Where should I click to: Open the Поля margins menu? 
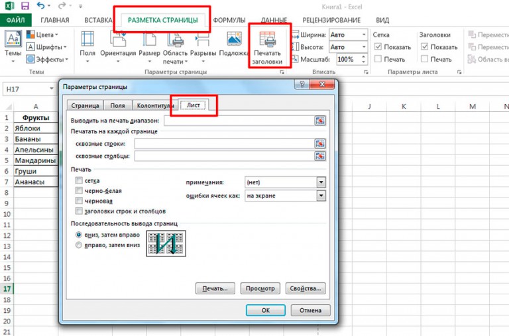(x=87, y=46)
